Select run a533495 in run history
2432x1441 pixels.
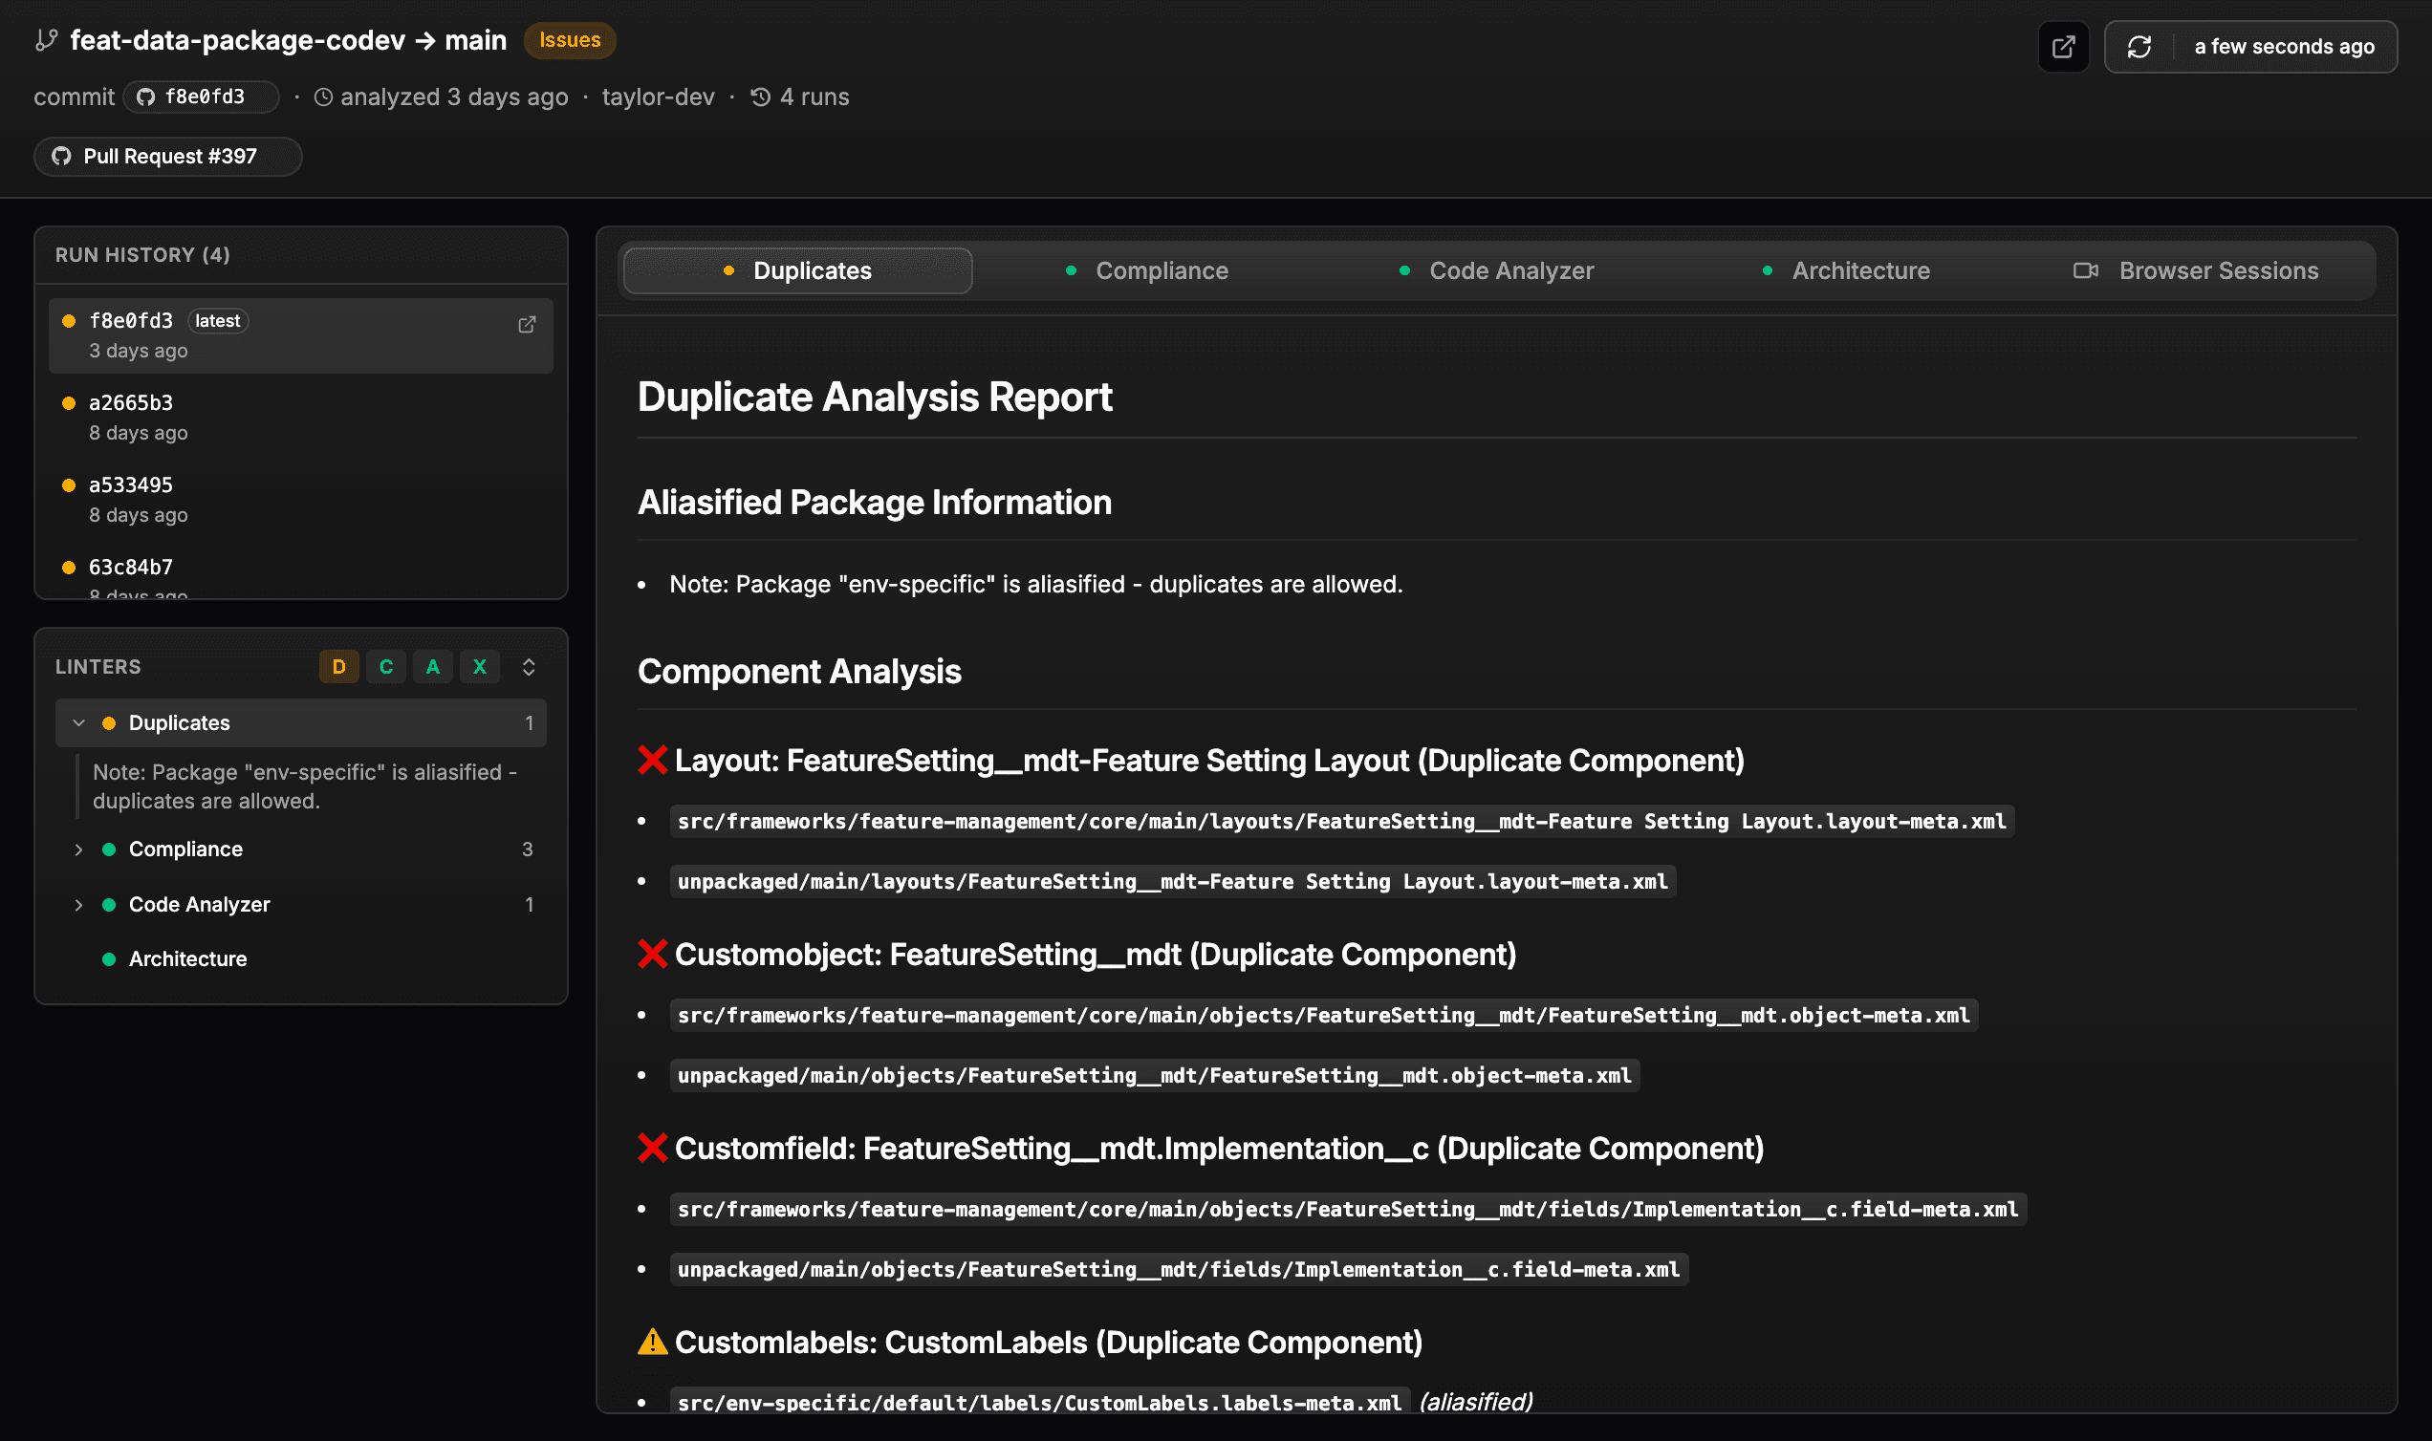click(301, 499)
